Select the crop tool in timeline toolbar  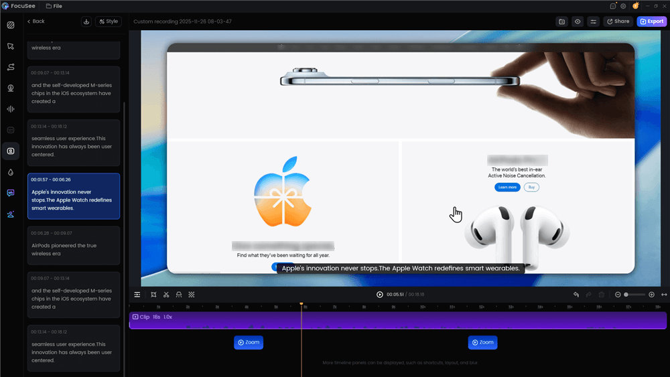coord(153,295)
